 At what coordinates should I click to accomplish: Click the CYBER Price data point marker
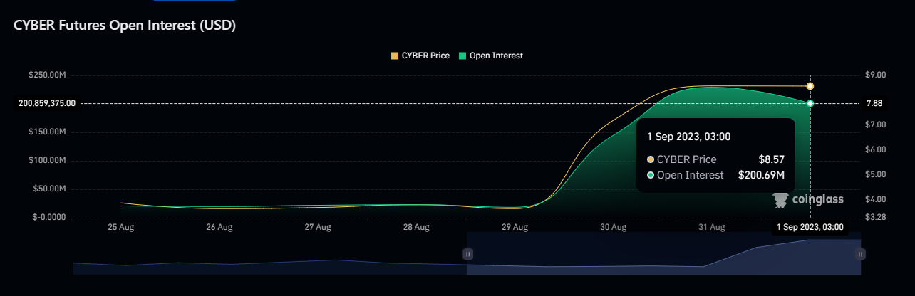coord(810,86)
